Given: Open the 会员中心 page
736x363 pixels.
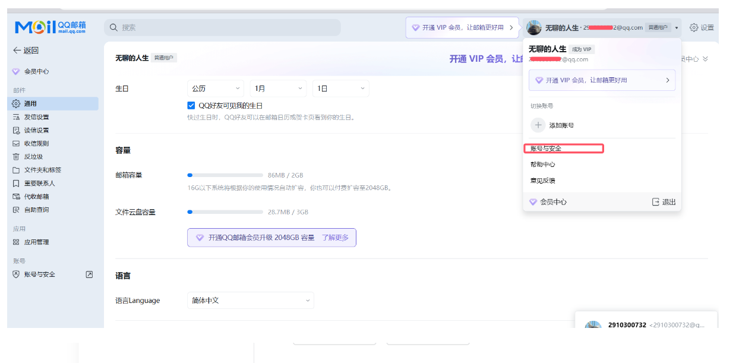Looking at the screenshot, I should pyautogui.click(x=36, y=71).
